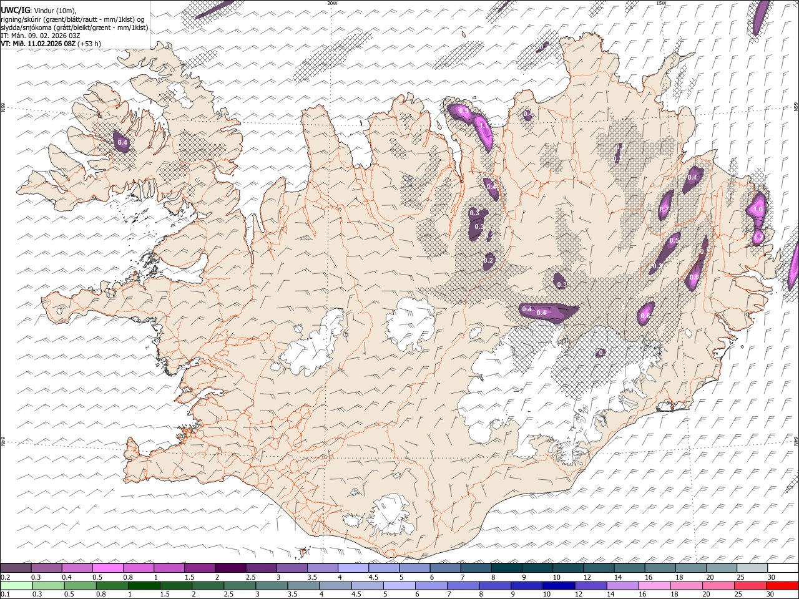Click the '0.1' label in the green legend row
799x599 pixels.
coord(4,594)
